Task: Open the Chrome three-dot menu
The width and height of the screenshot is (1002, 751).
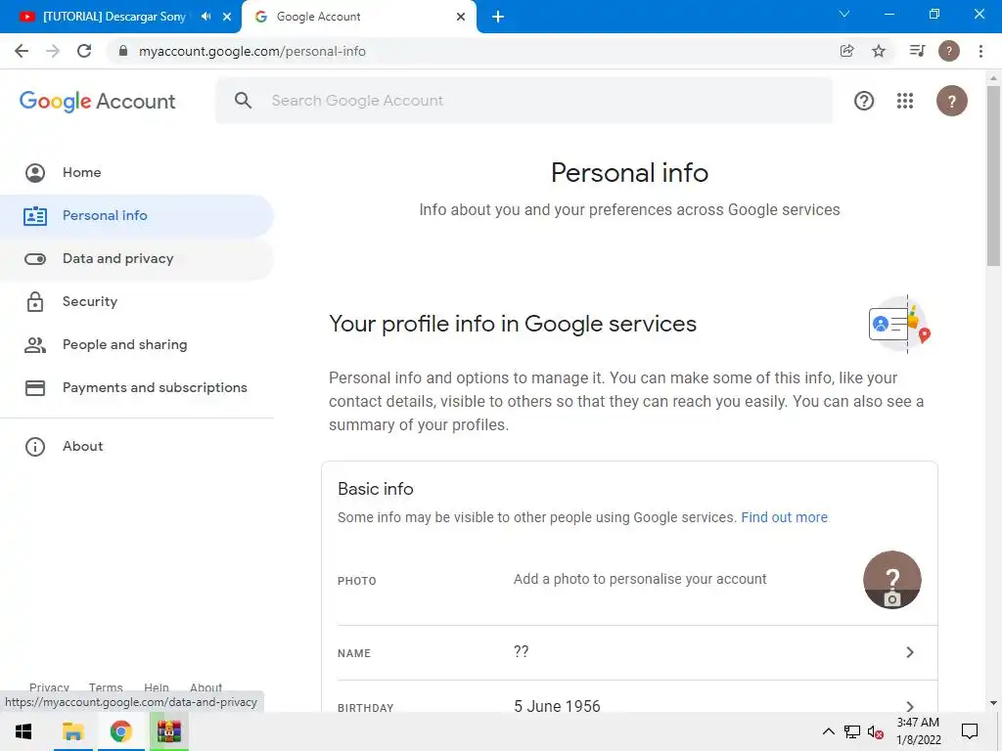Action: click(980, 51)
